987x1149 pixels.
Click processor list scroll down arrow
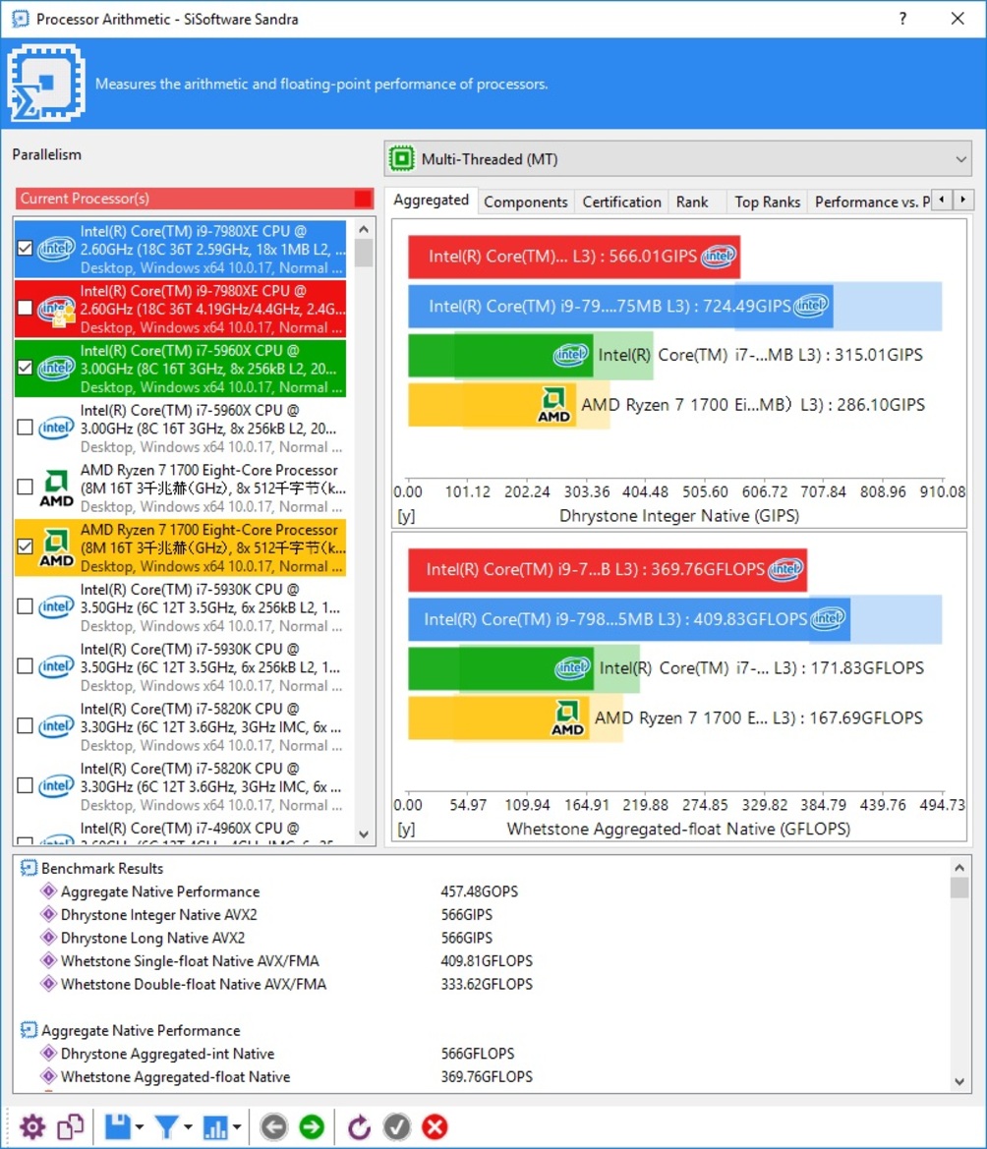point(364,834)
